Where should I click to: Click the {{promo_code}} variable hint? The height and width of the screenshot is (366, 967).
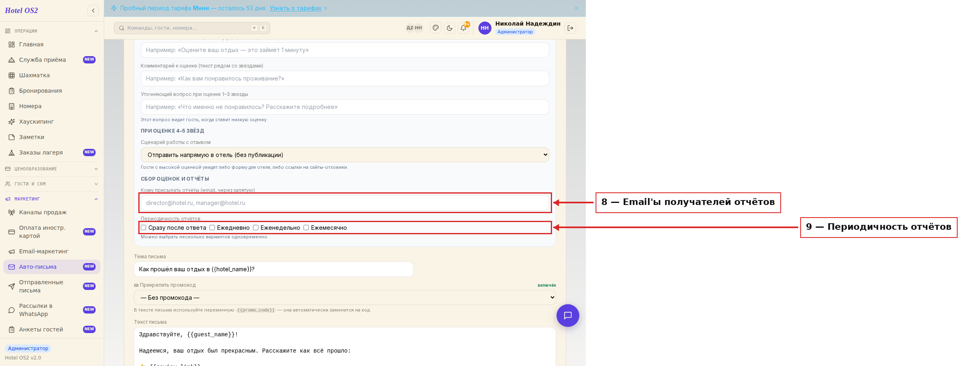coord(256,310)
